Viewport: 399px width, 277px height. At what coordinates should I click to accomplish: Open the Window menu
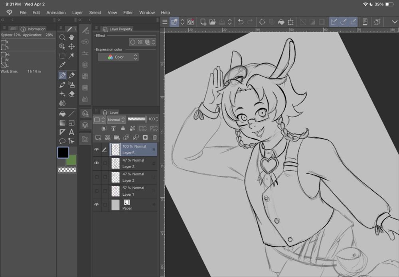(x=147, y=12)
